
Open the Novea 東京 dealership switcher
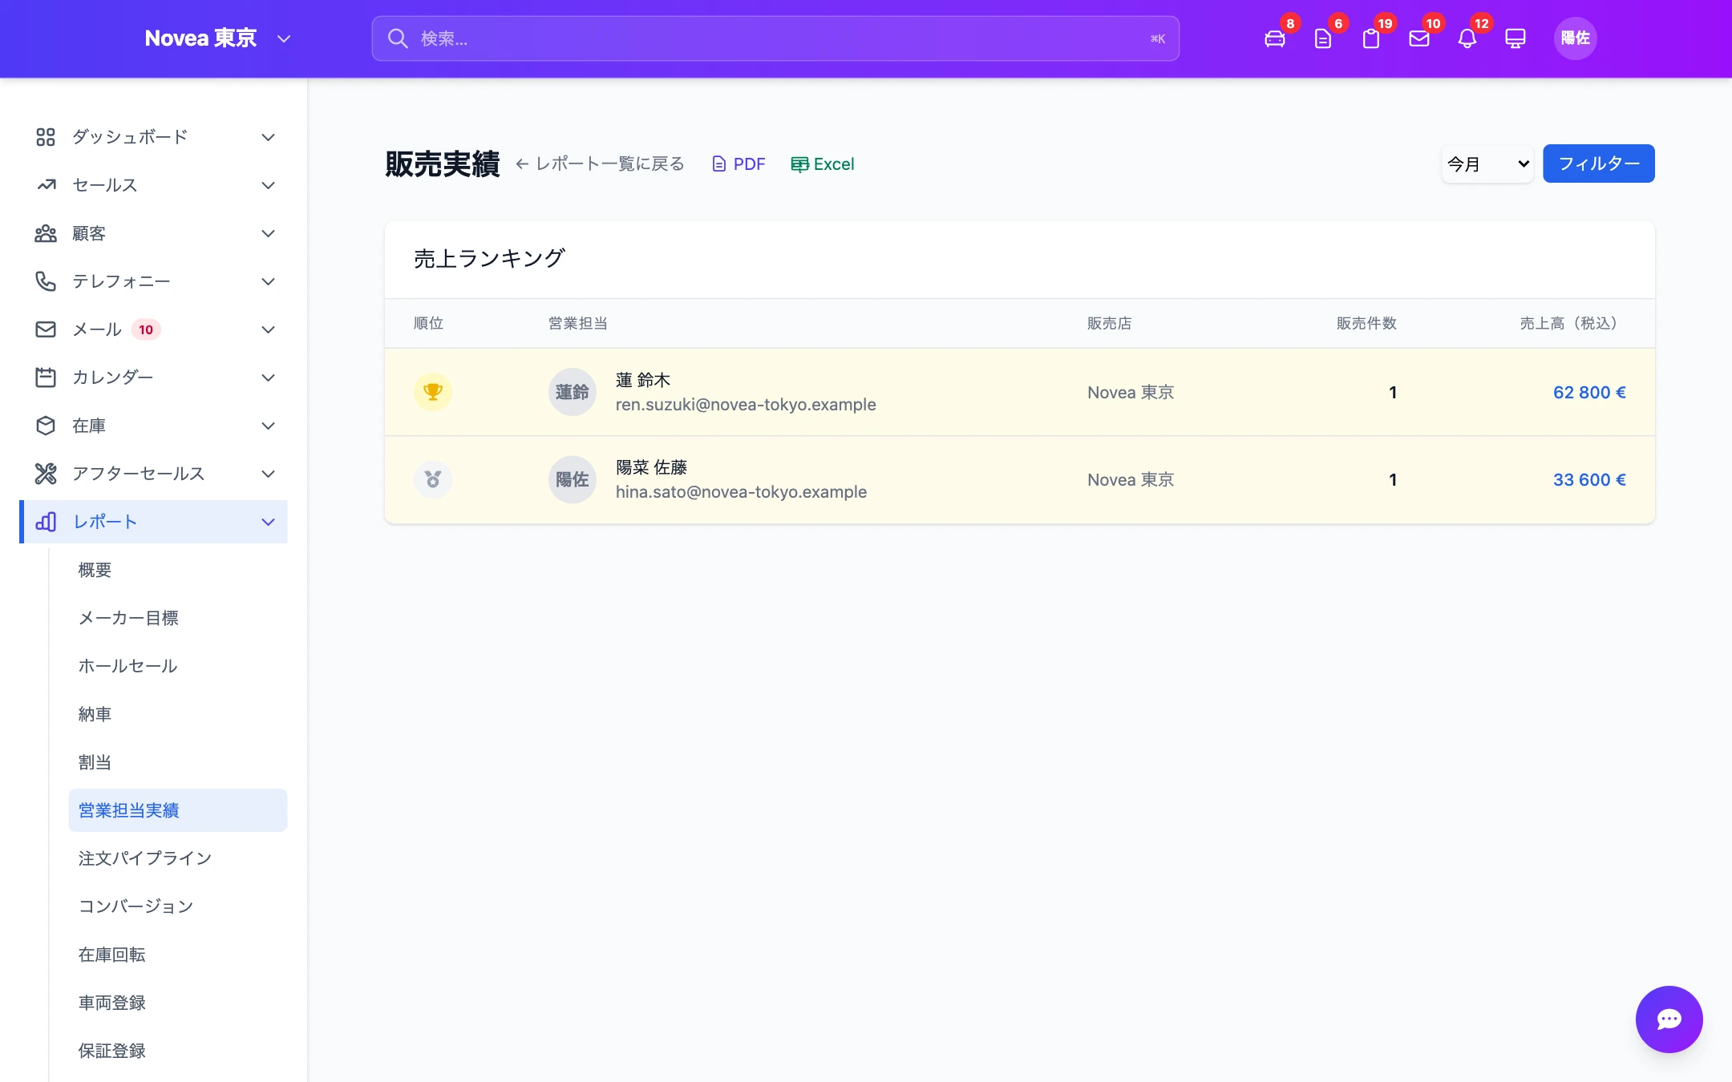217,38
